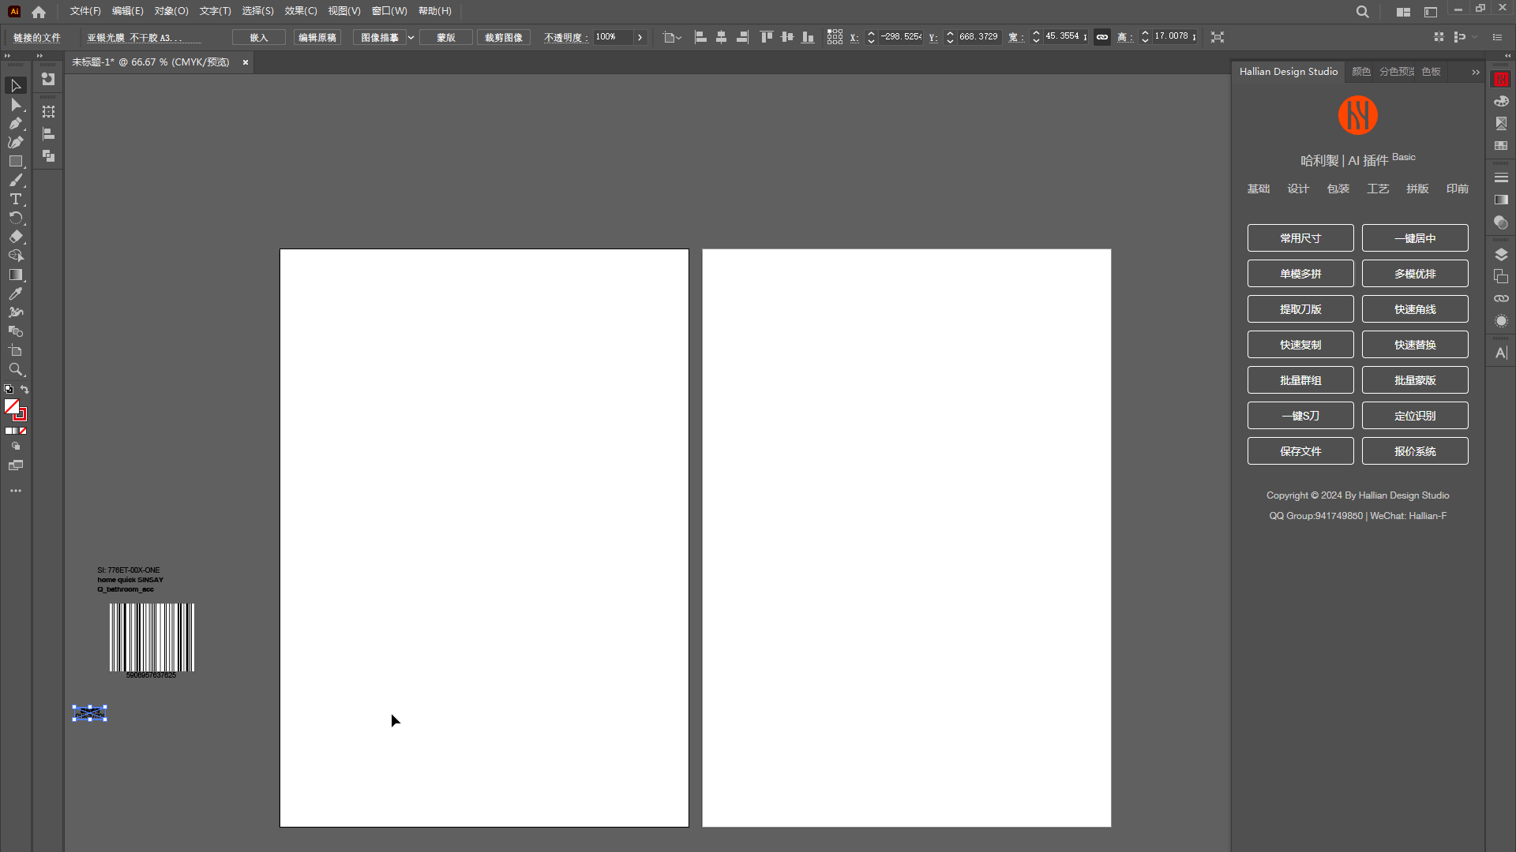
Task: Step the width value
Action: [x=1036, y=37]
